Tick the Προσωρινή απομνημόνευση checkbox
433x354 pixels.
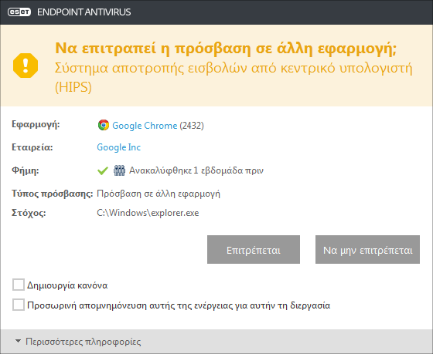19,305
